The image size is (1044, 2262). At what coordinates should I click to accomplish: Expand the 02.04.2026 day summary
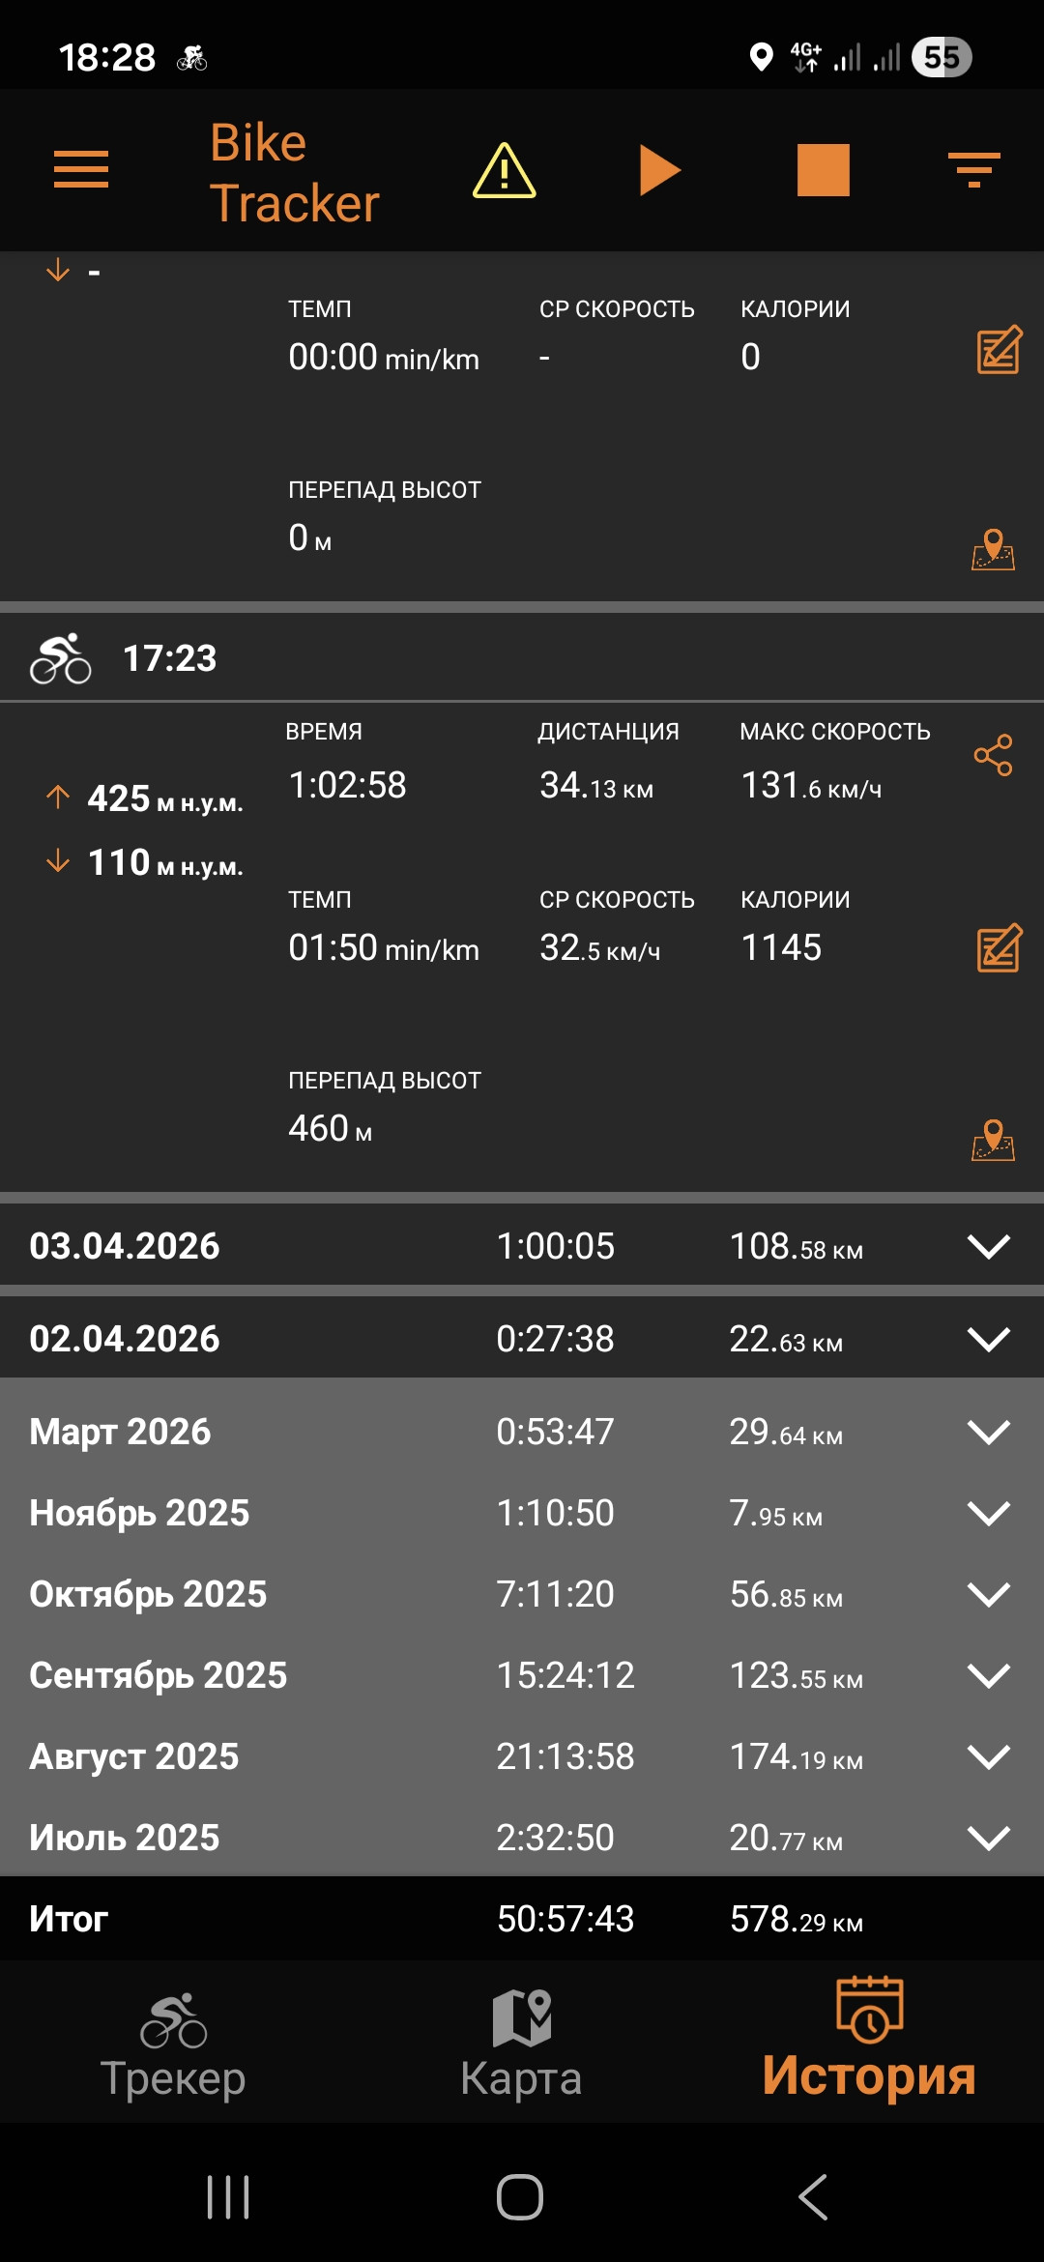[x=989, y=1339]
